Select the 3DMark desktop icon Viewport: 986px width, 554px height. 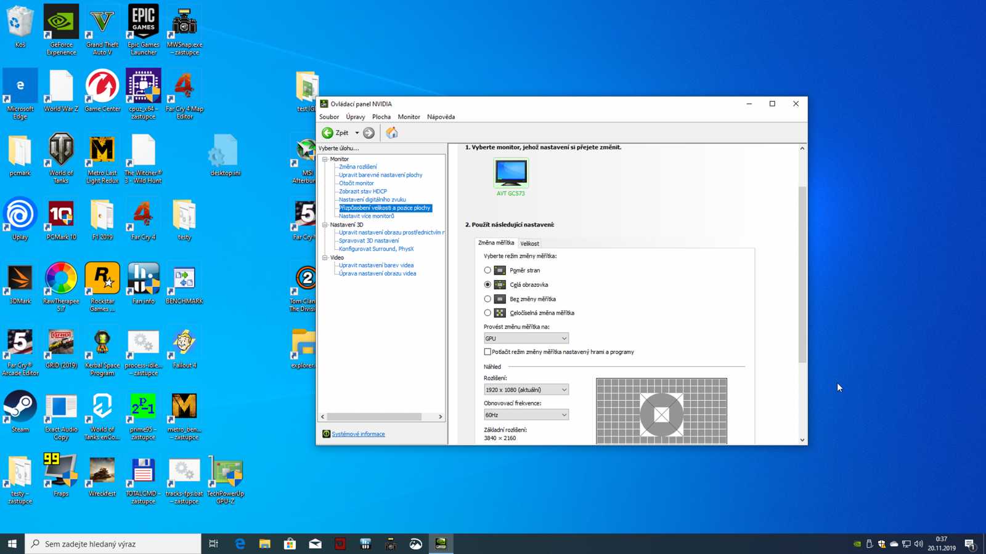[20, 283]
